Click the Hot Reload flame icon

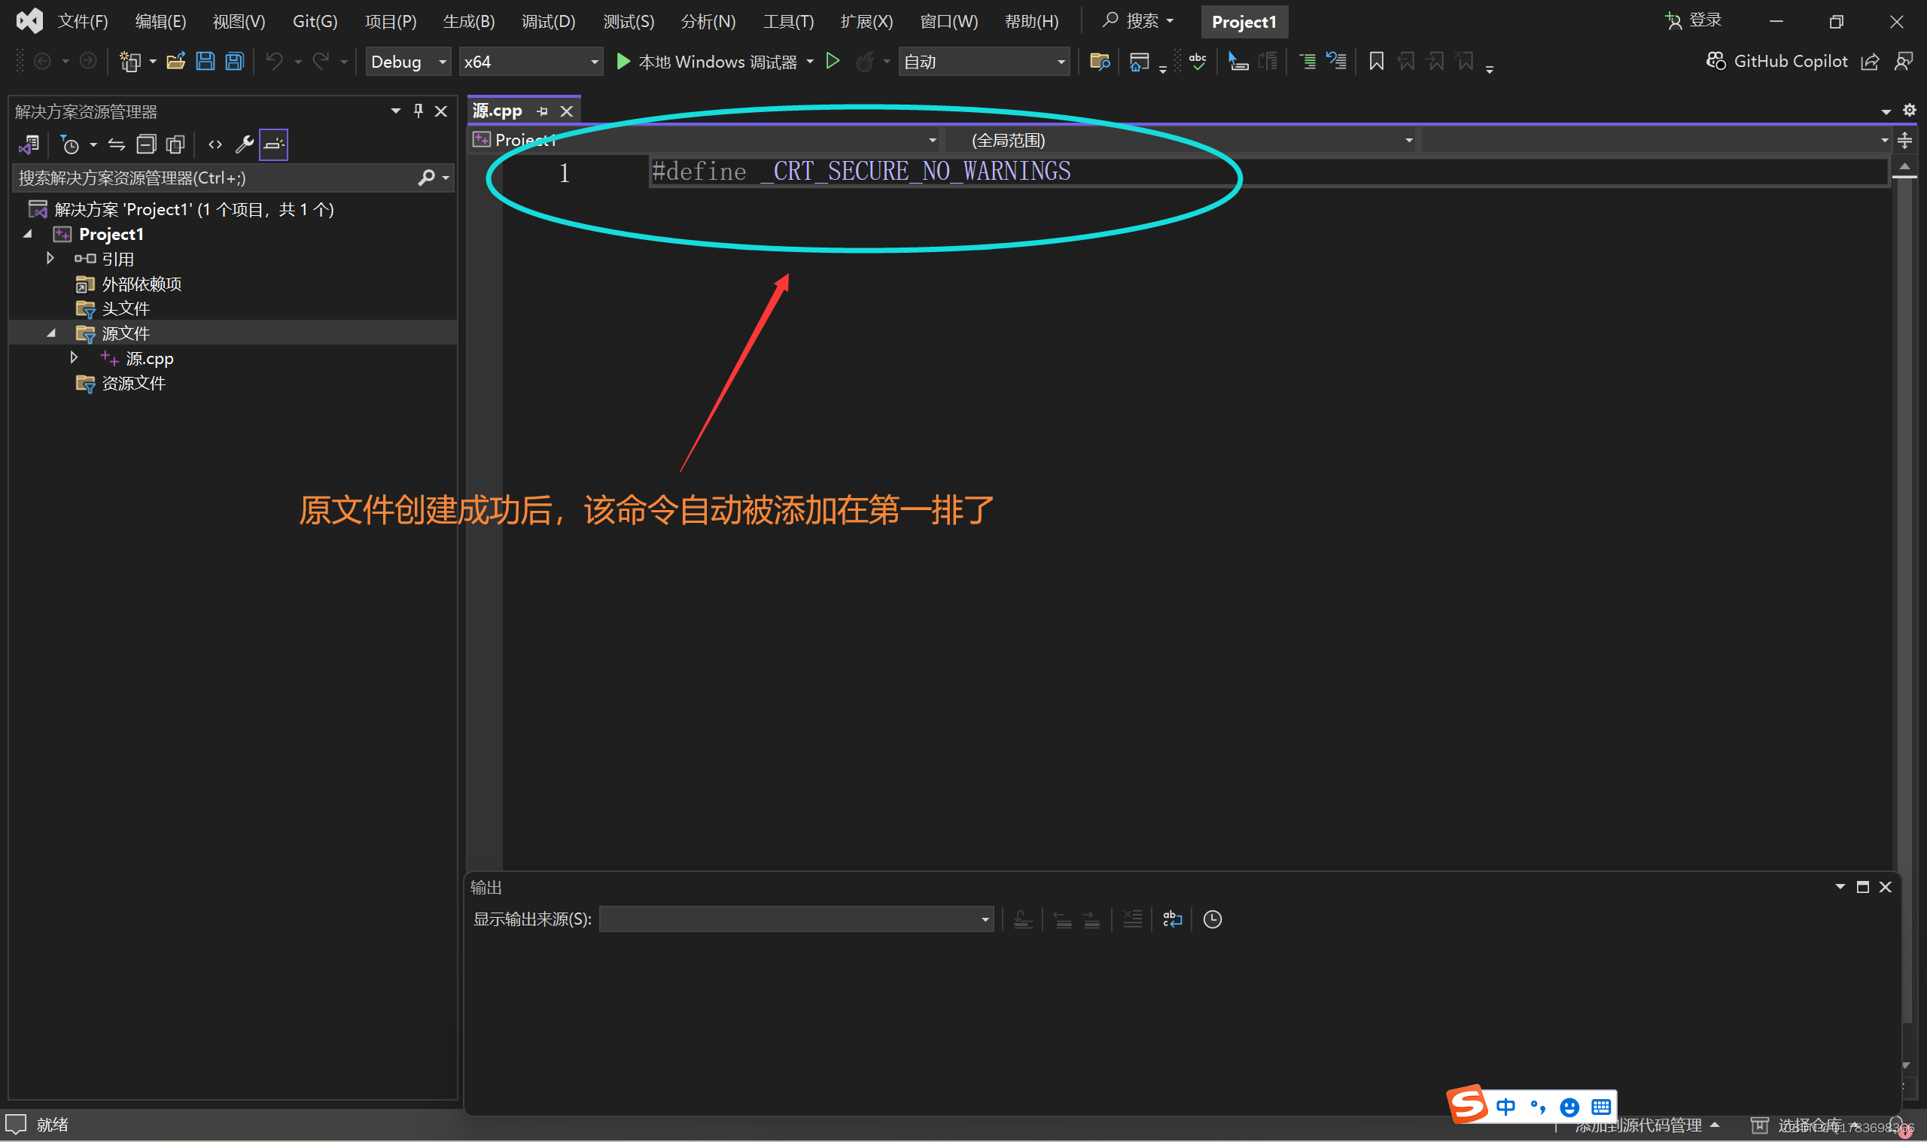point(865,62)
